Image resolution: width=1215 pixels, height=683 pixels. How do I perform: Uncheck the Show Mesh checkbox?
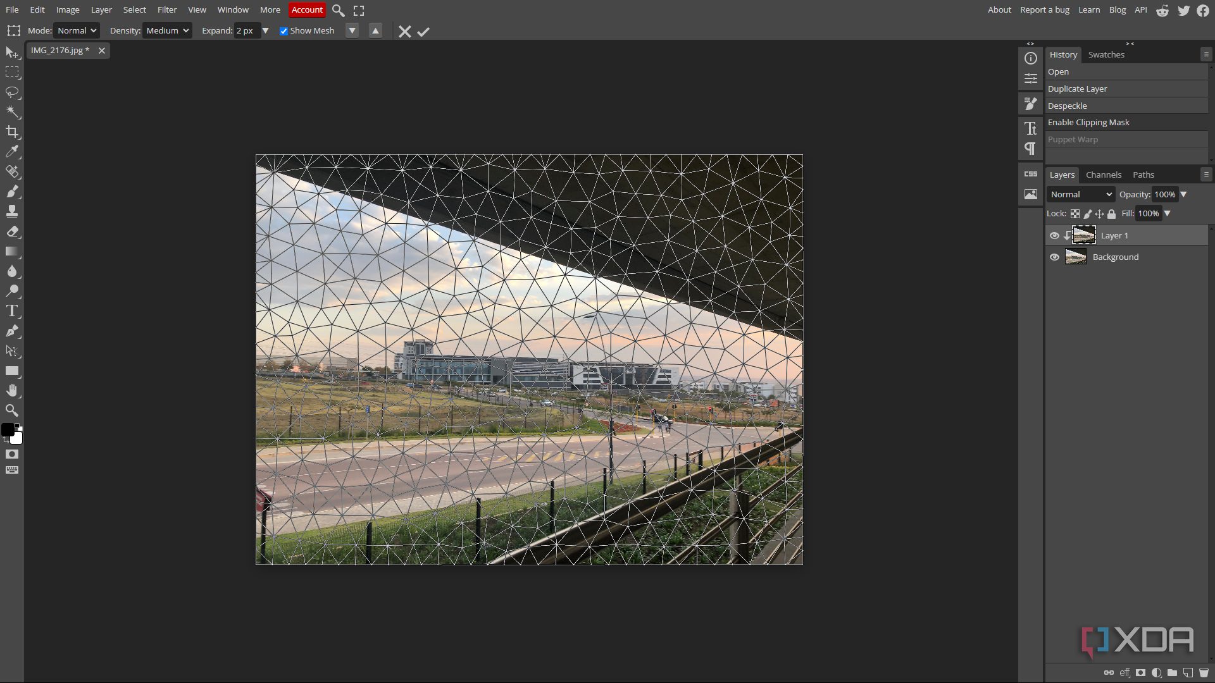pyautogui.click(x=283, y=31)
